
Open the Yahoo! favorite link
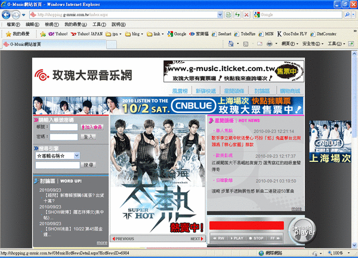[x=58, y=34]
